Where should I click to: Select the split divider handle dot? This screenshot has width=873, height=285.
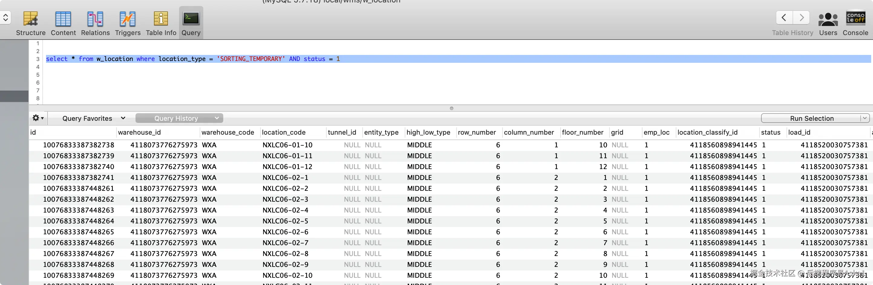click(x=451, y=108)
